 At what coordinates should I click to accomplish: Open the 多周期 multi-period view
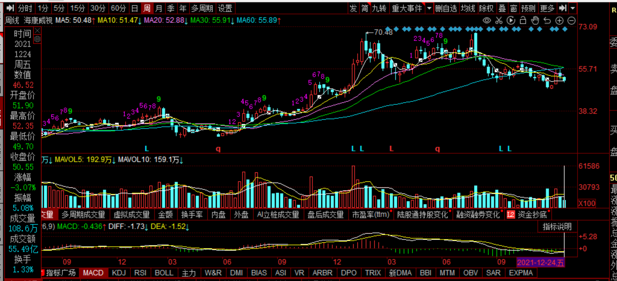coord(202,8)
